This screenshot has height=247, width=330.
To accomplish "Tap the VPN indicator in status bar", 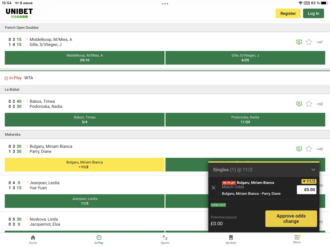I will [307, 3].
